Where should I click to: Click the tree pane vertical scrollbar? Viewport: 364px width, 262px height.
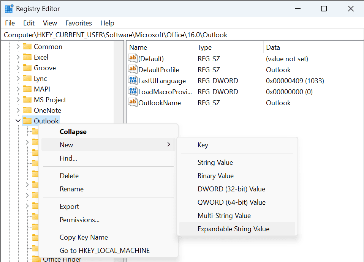[119, 82]
